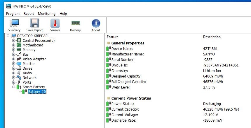Viewport: 251px width, 128px height.
Task: Open the Monitoring menu
Action: click(x=47, y=14)
